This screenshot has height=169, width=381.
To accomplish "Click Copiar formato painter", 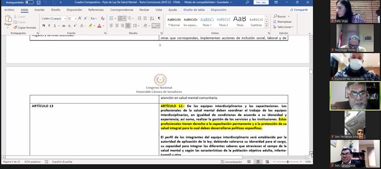I will point(25,28).
